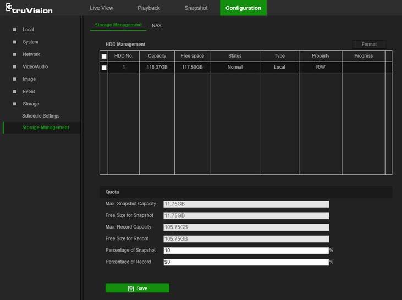Image resolution: width=402 pixels, height=300 pixels.
Task: Switch to the Snapshot tab
Action: 196,8
